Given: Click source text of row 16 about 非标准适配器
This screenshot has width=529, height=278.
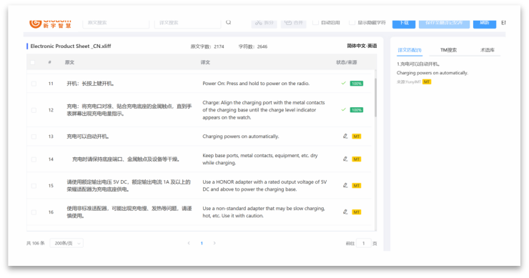Looking at the screenshot, I should pos(129,212).
